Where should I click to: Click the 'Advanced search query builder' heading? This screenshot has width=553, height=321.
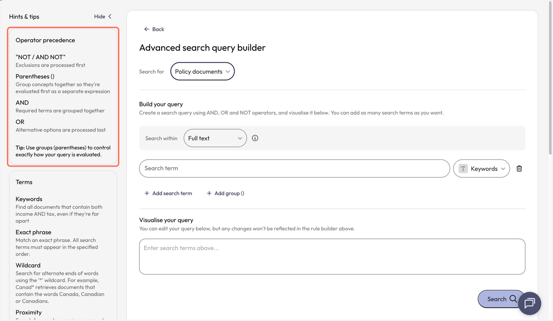pos(202,47)
